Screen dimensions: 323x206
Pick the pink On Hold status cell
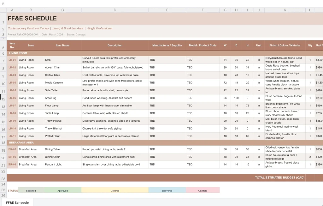coord(203,191)
